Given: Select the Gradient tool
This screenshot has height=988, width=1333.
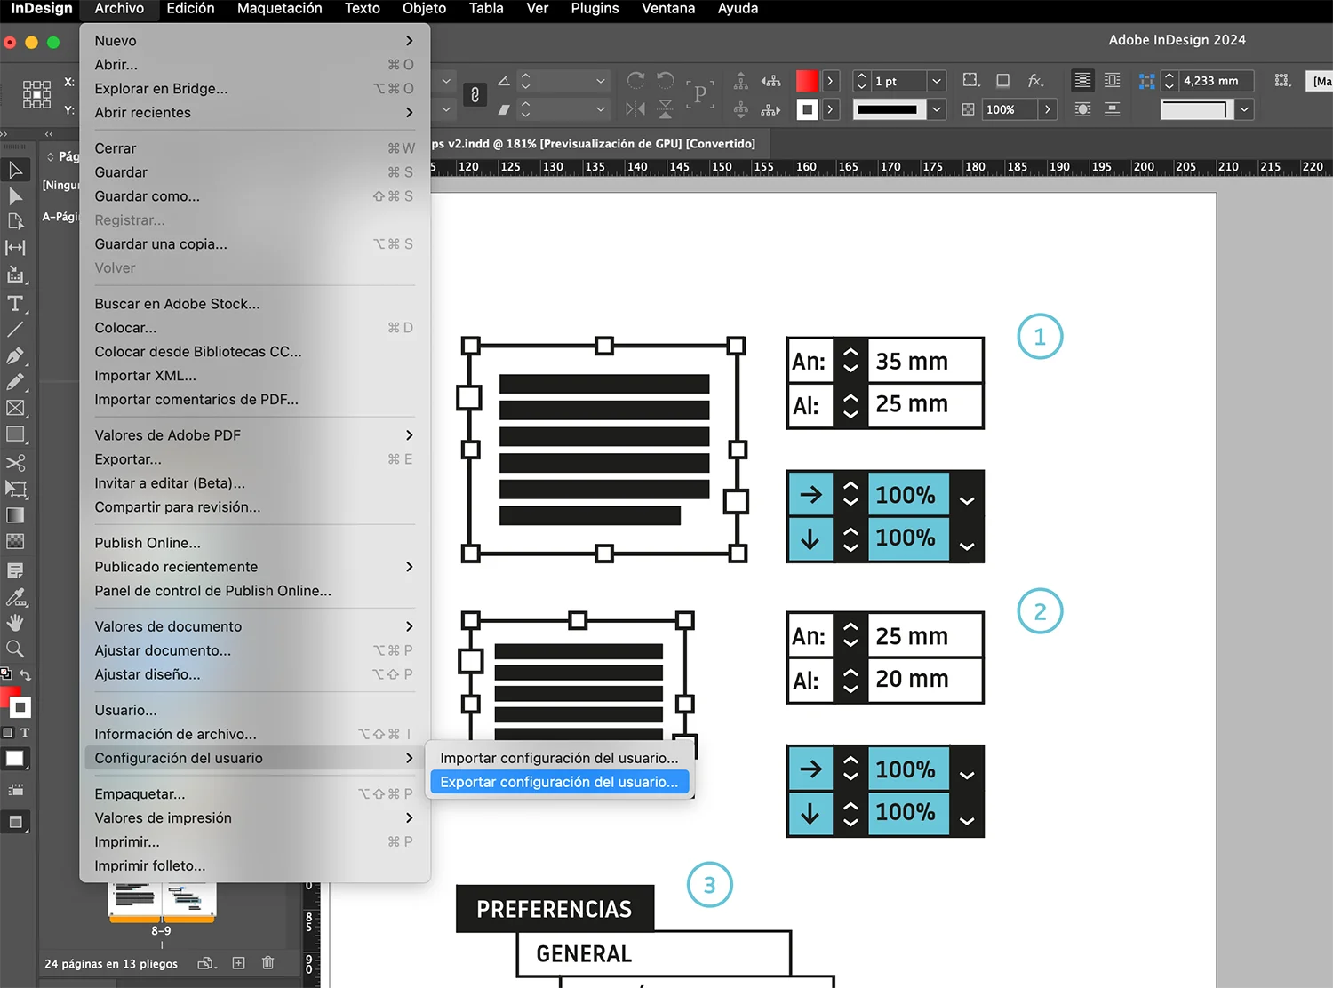Looking at the screenshot, I should pyautogui.click(x=15, y=515).
